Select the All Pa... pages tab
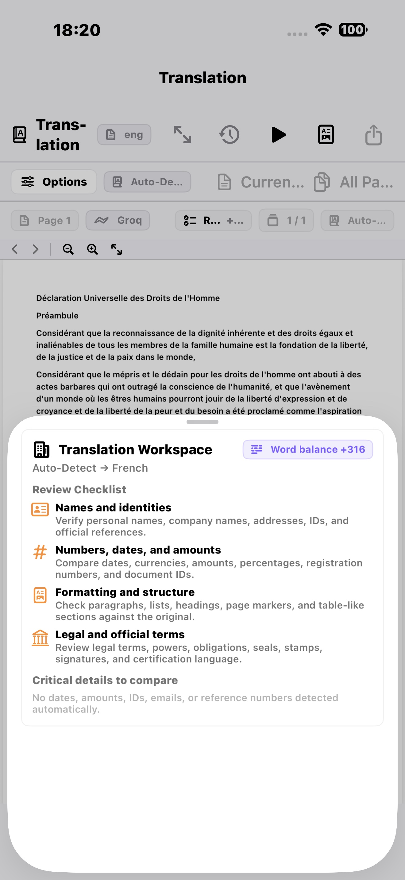 354,182
